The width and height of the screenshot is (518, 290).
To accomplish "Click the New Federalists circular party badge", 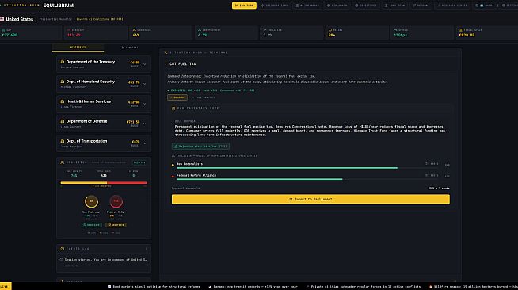I will [x=91, y=201].
